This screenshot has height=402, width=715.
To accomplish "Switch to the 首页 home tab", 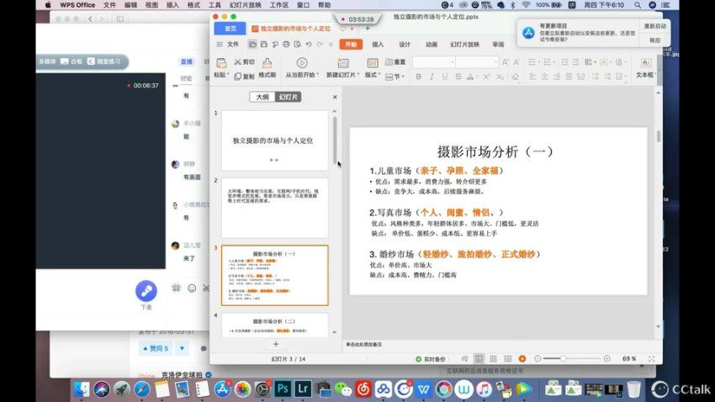I will (x=230, y=29).
